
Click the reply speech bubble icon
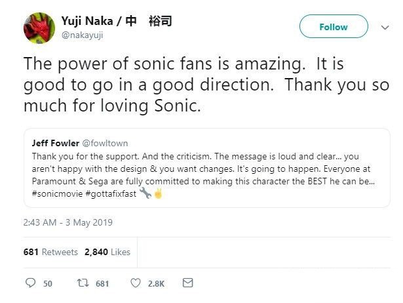[x=30, y=283]
